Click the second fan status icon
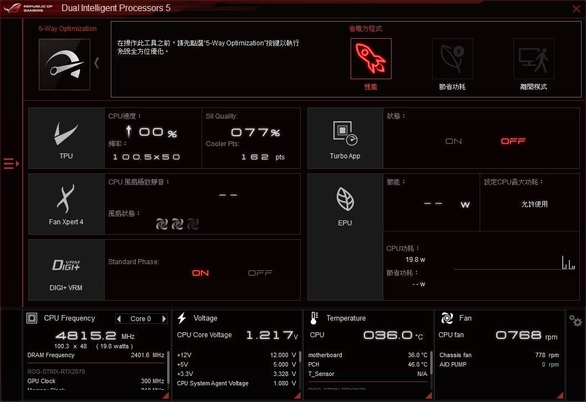586x402 pixels. (x=177, y=224)
